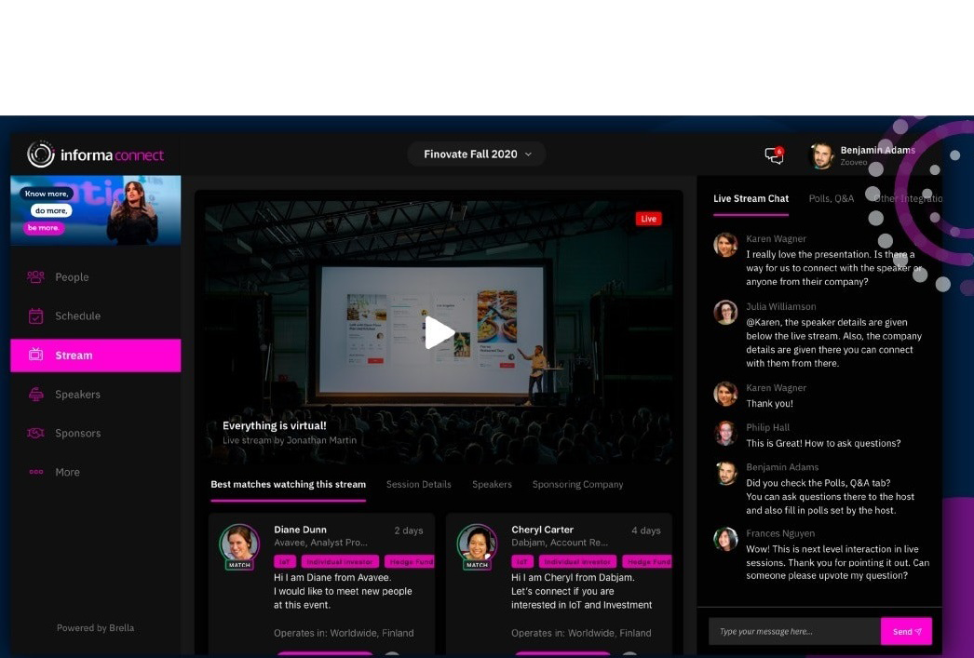Expand the More sidebar label
Viewport: 974px width, 658px height.
67,473
